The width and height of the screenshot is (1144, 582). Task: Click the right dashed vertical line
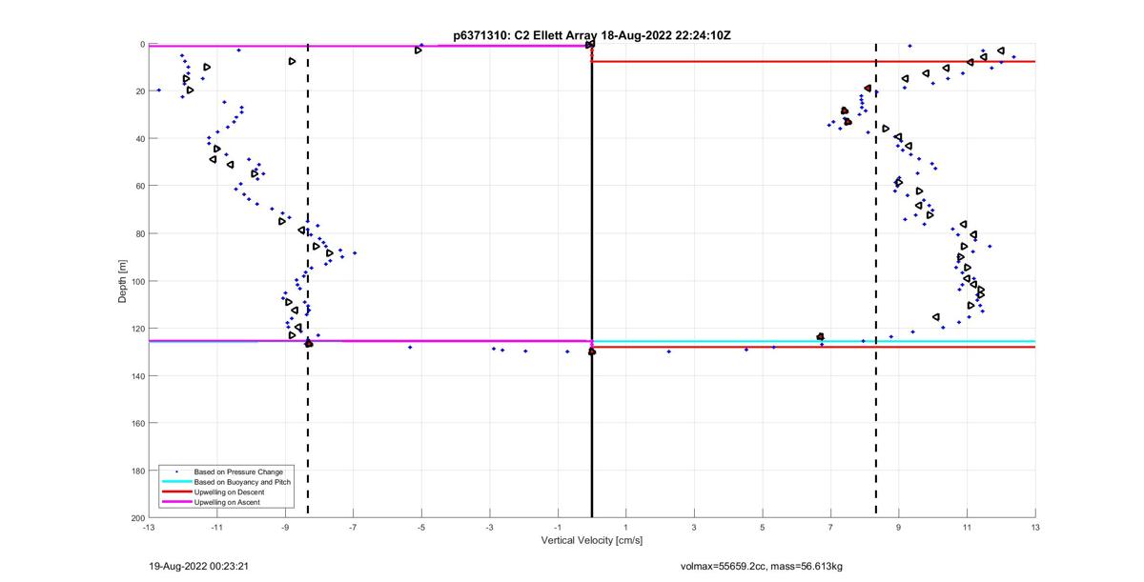(876, 280)
